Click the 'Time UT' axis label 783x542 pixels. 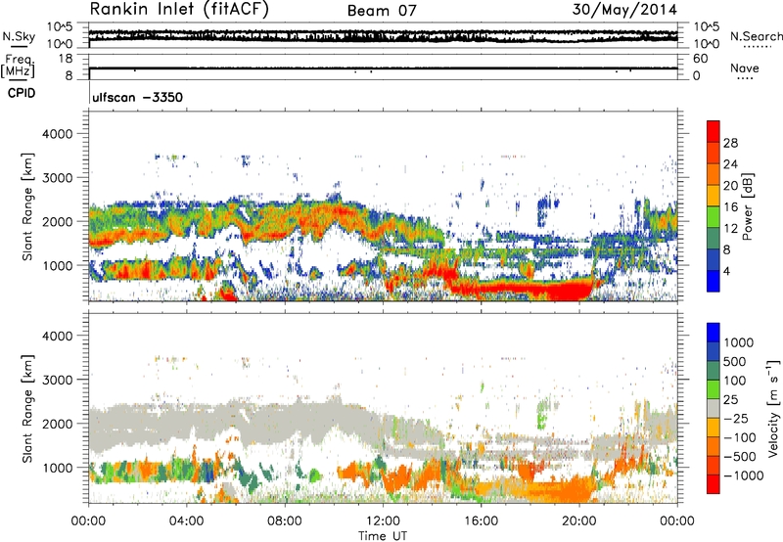coord(383,536)
